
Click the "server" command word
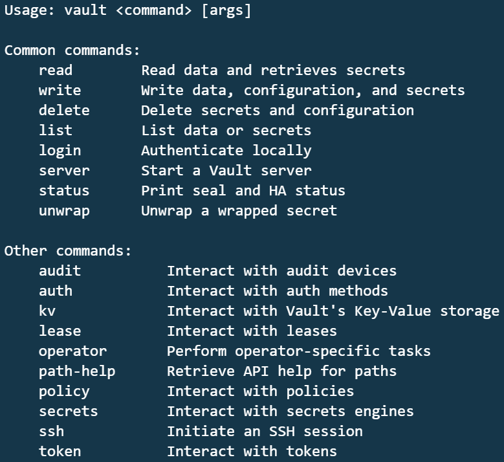[x=64, y=170]
